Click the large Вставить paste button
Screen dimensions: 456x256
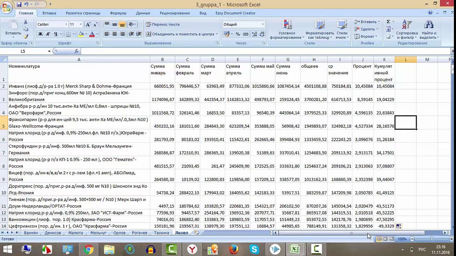(13, 28)
